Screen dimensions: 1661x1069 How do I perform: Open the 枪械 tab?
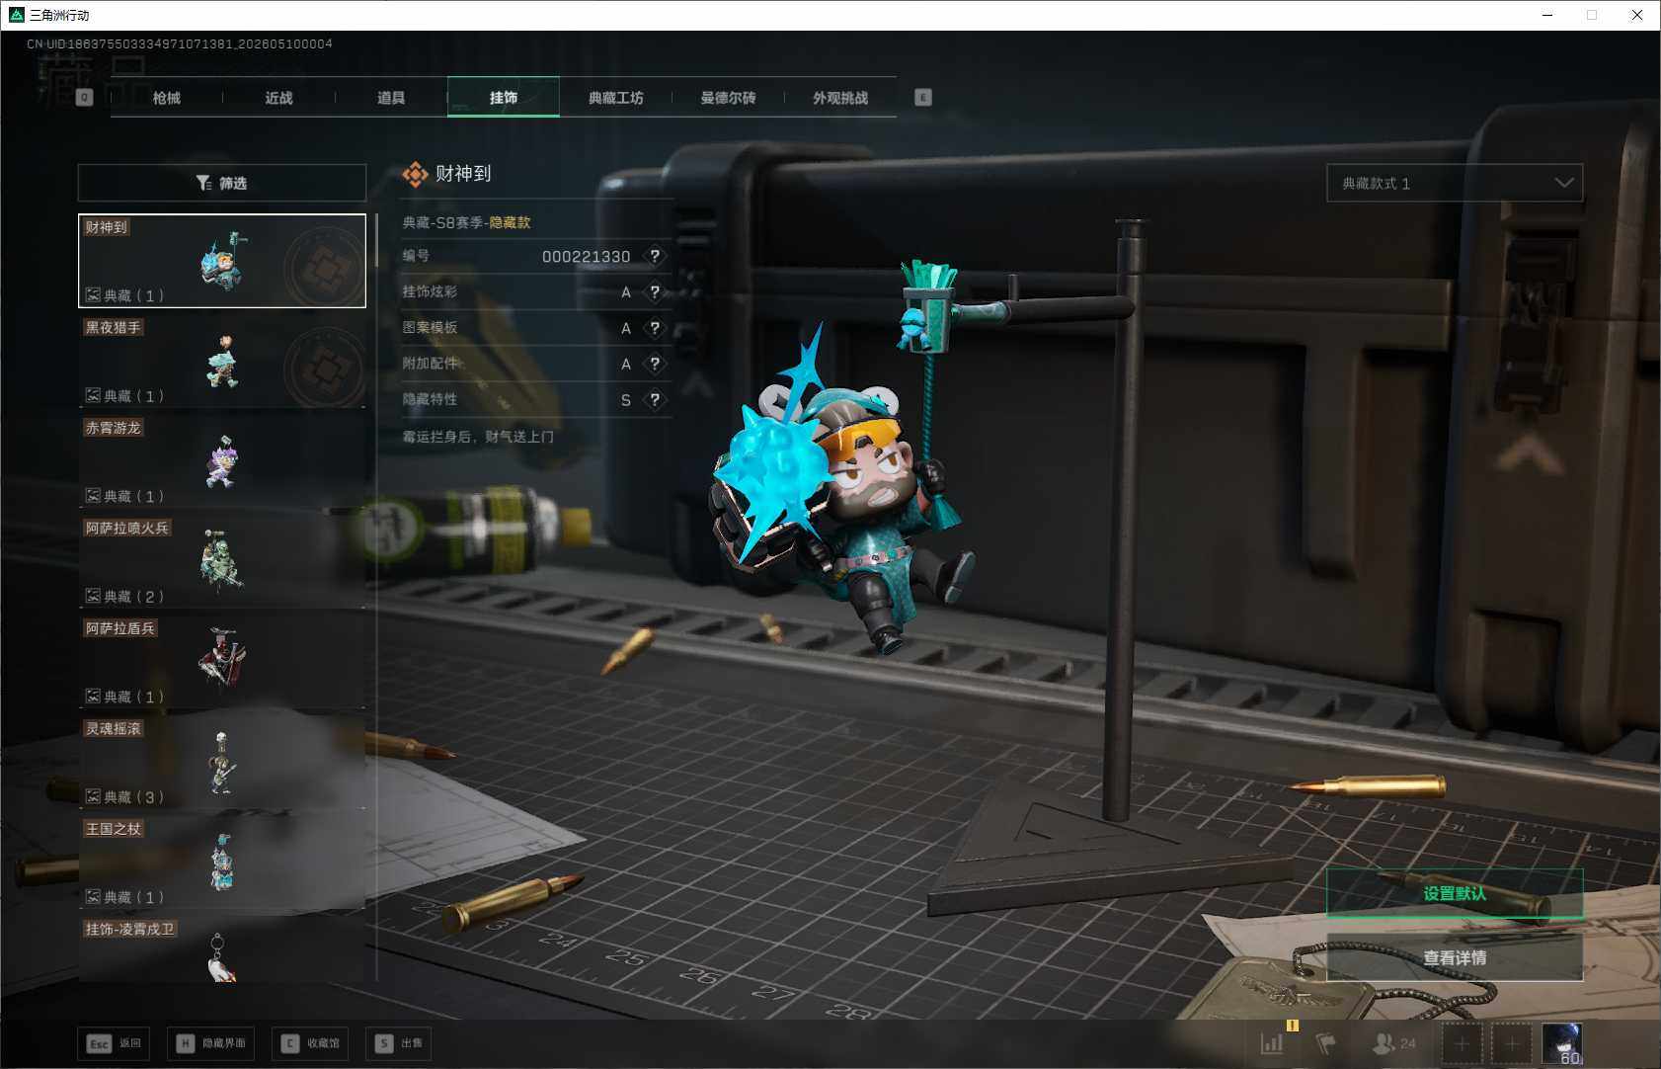click(166, 98)
